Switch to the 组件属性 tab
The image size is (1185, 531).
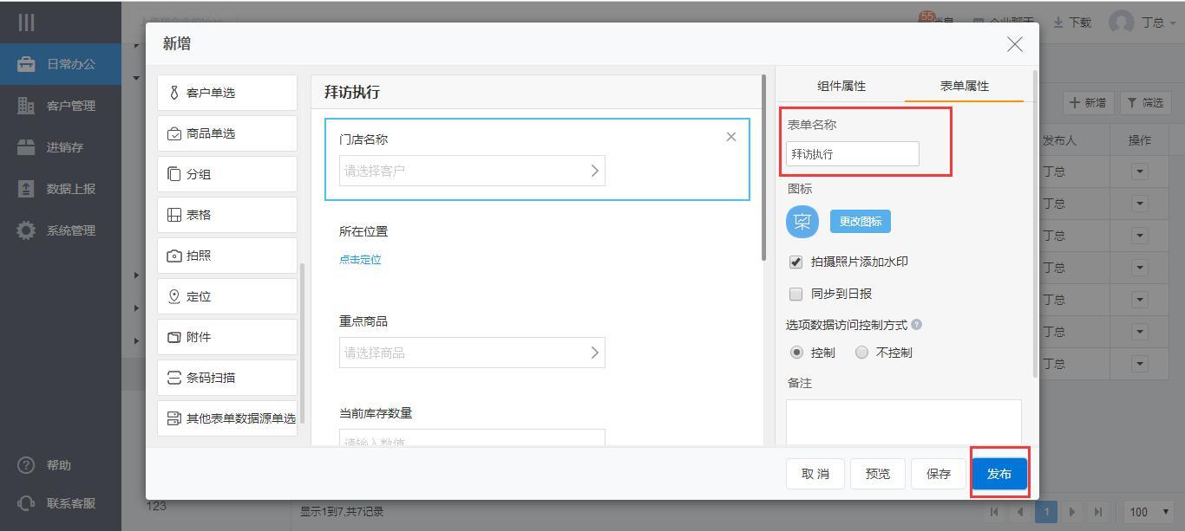(x=841, y=86)
